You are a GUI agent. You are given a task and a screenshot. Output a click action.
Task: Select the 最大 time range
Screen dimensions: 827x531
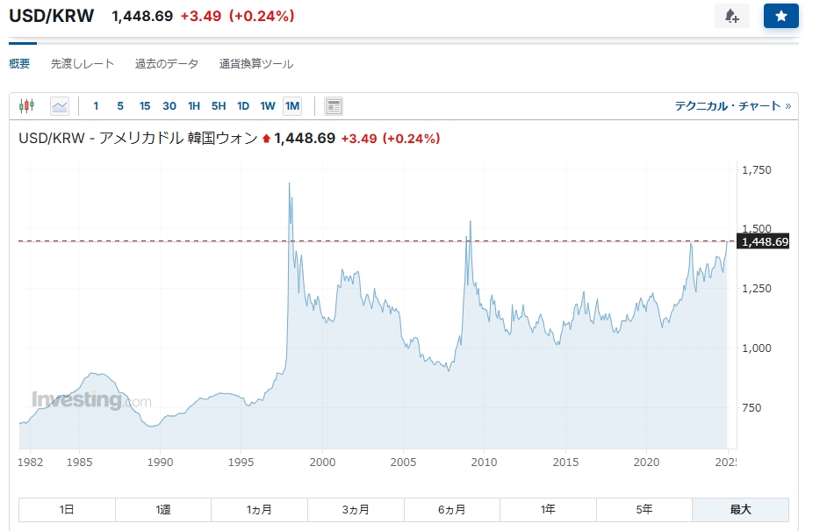click(740, 509)
